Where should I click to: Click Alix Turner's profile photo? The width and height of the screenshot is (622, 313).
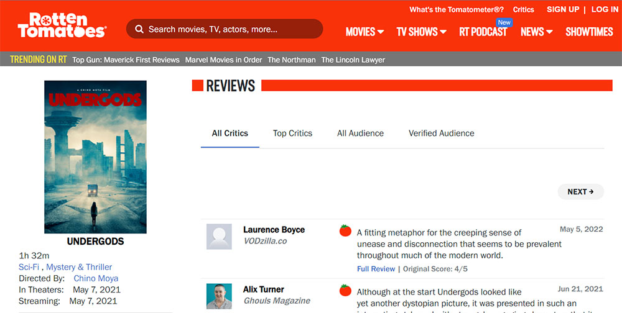[x=219, y=296]
